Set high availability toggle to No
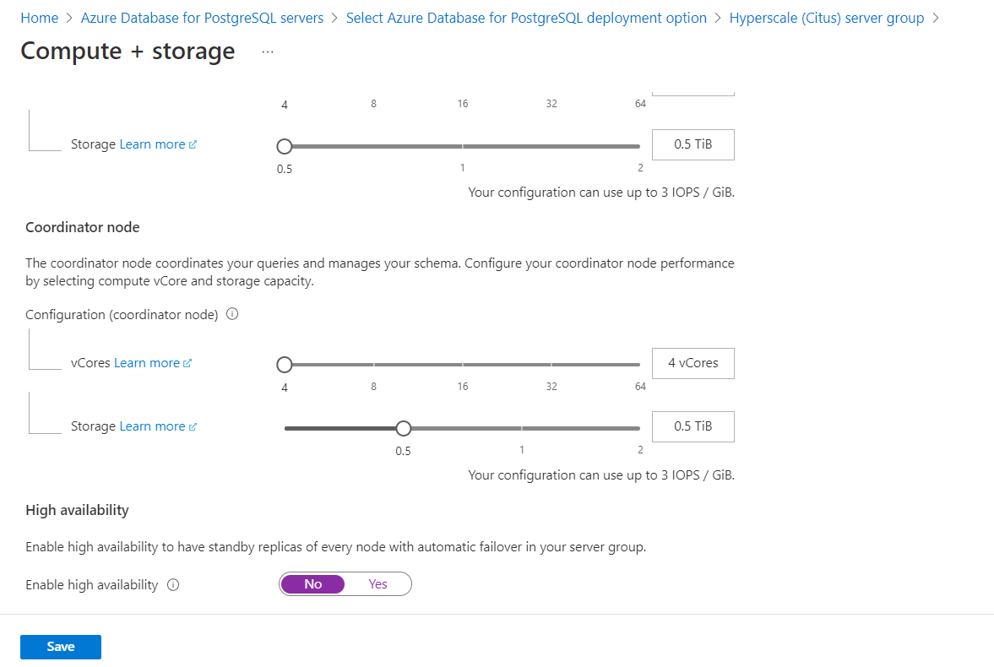This screenshot has height=667, width=994. [x=312, y=583]
